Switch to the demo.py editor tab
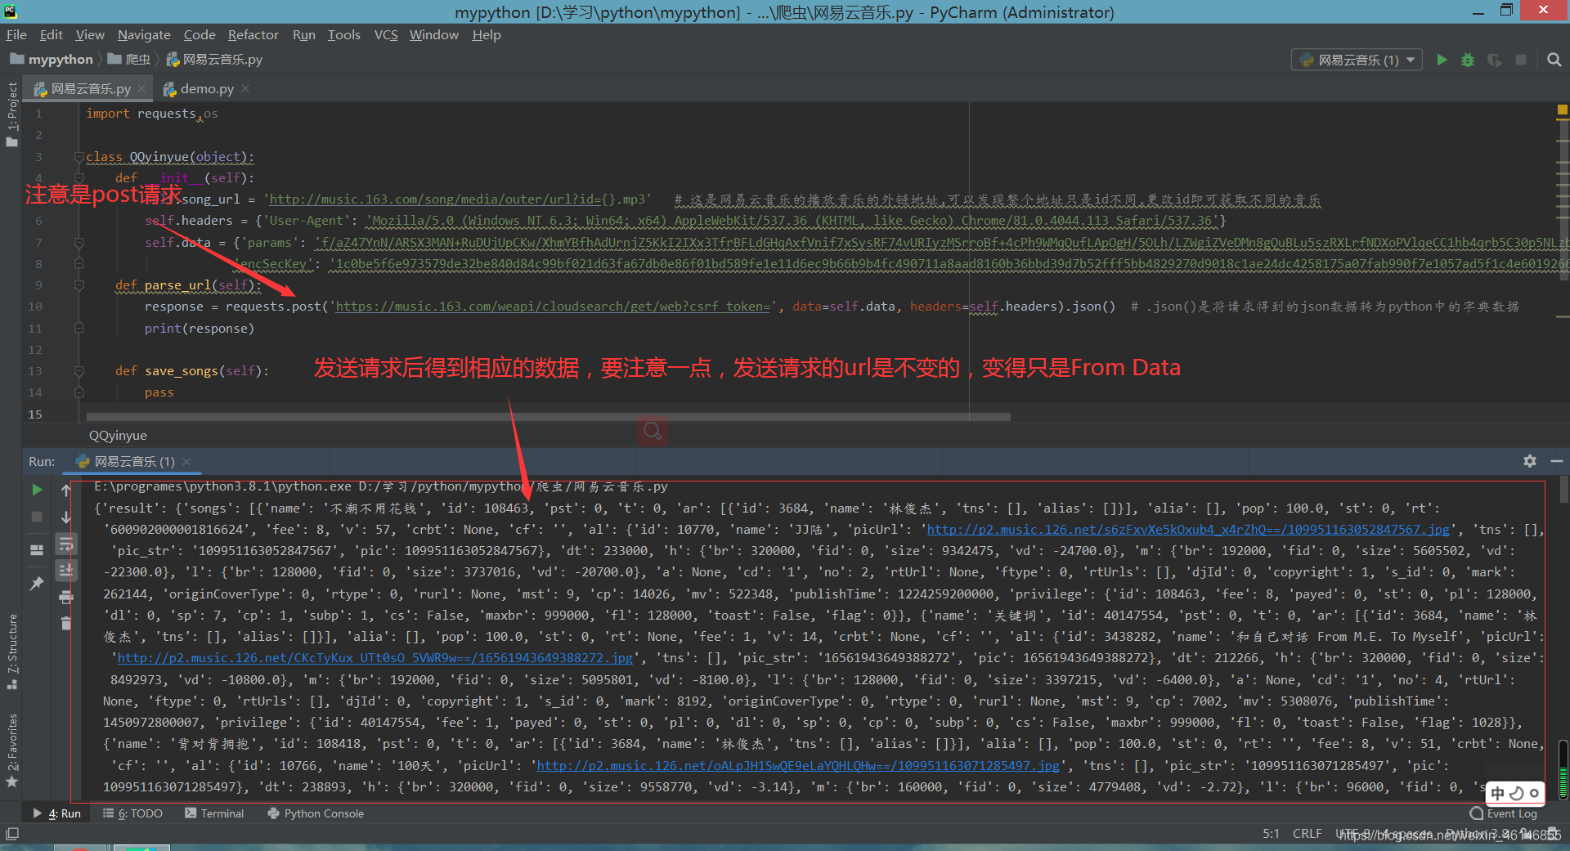This screenshot has height=851, width=1570. (207, 88)
